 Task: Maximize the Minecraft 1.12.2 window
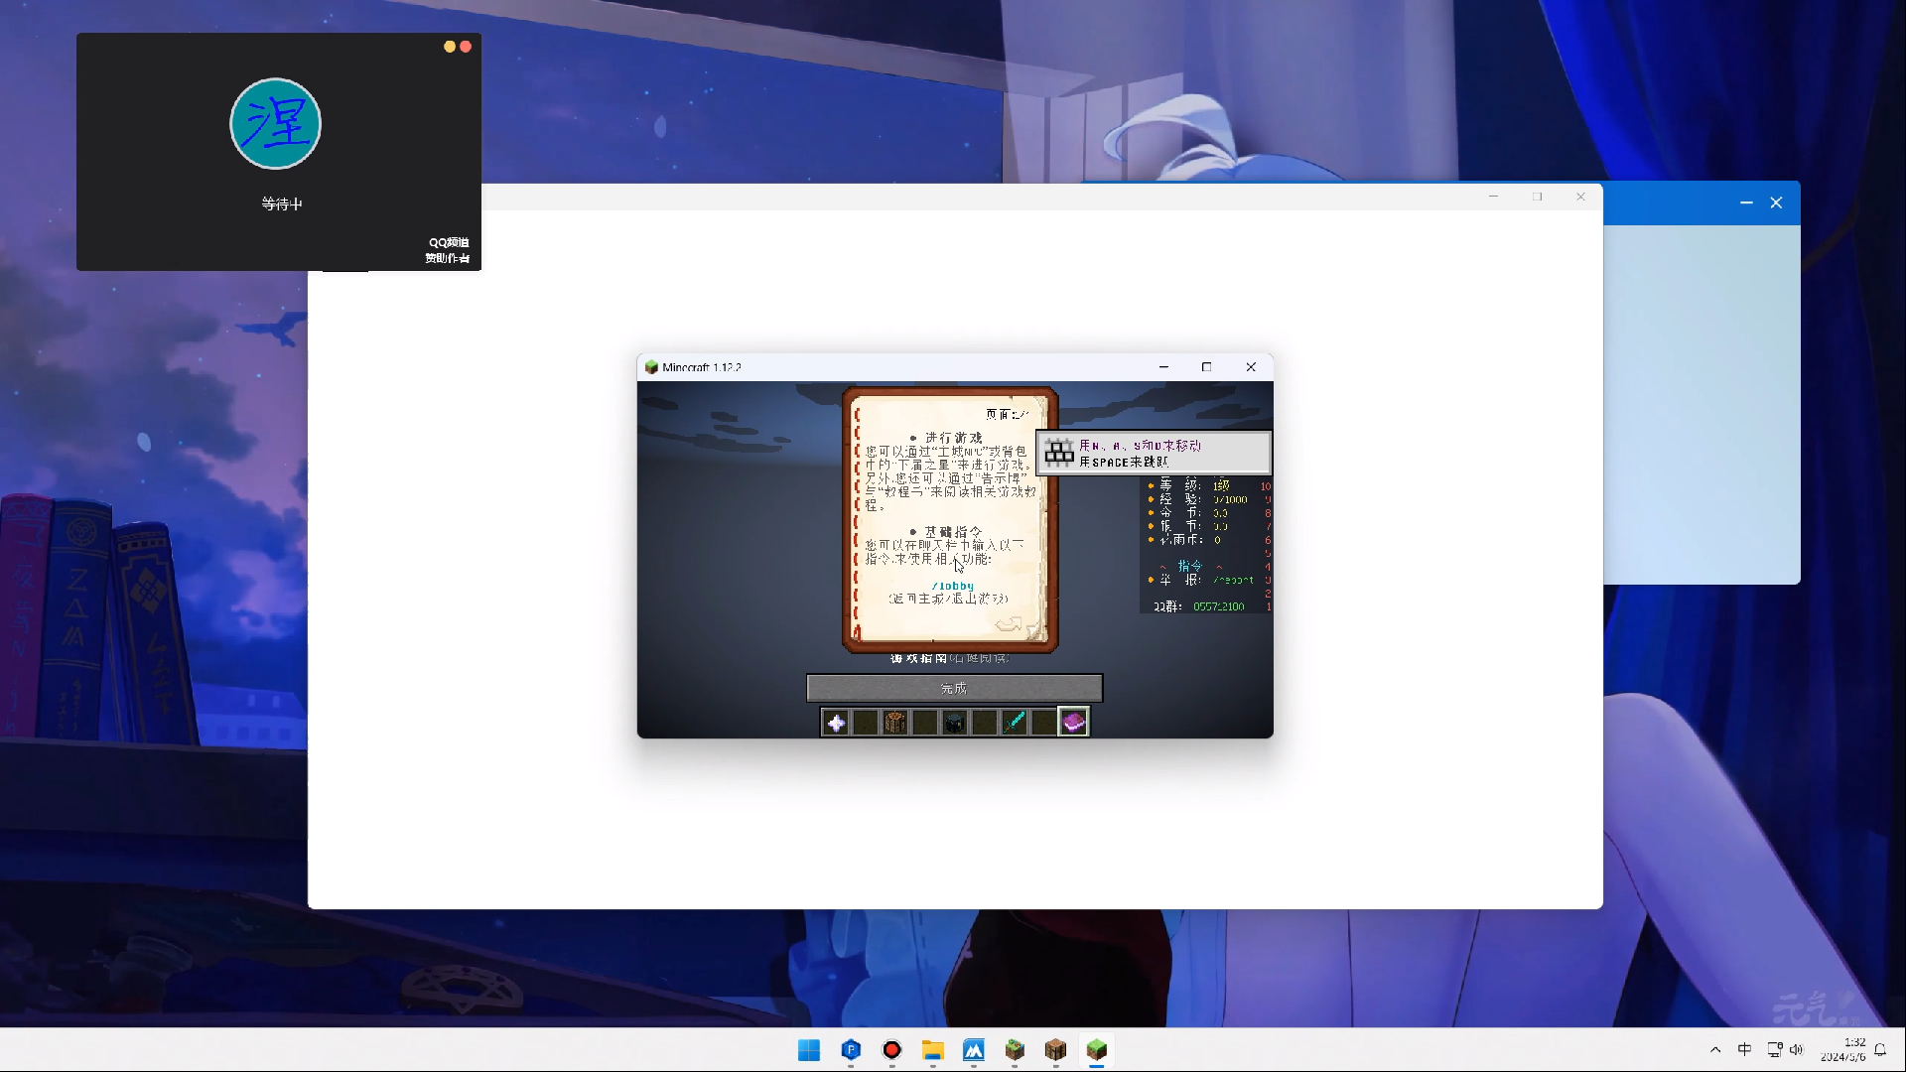coord(1206,367)
